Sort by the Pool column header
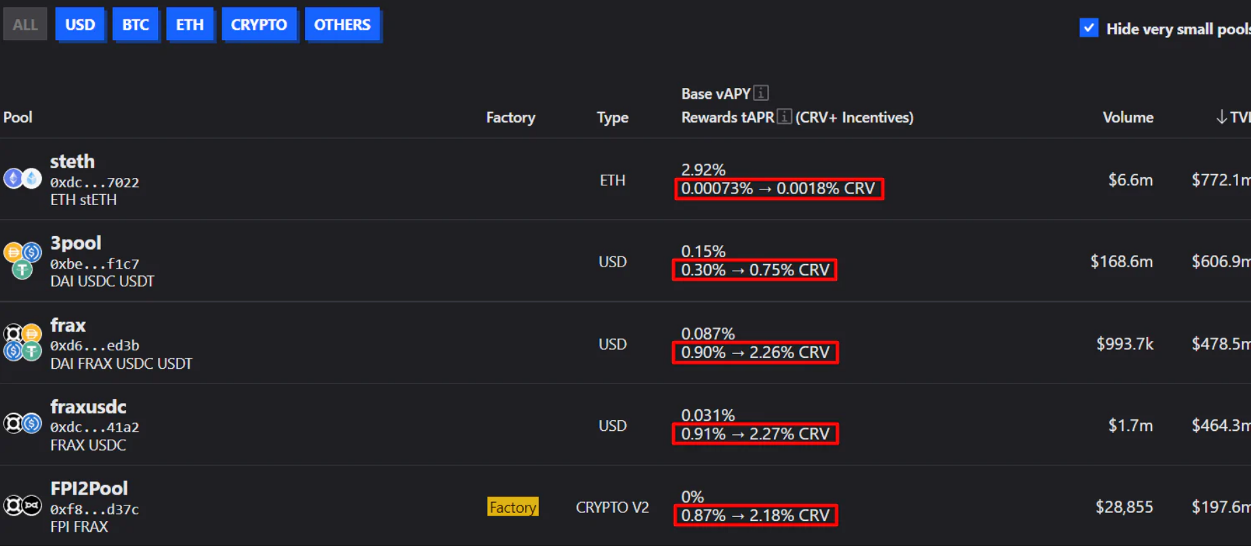 tap(18, 117)
